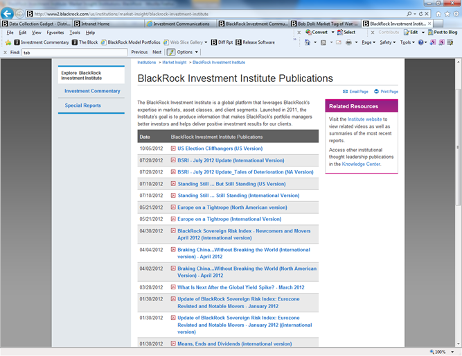Click the Print icon in command bar
This screenshot has height=356, width=462.
pyautogui.click(x=348, y=42)
